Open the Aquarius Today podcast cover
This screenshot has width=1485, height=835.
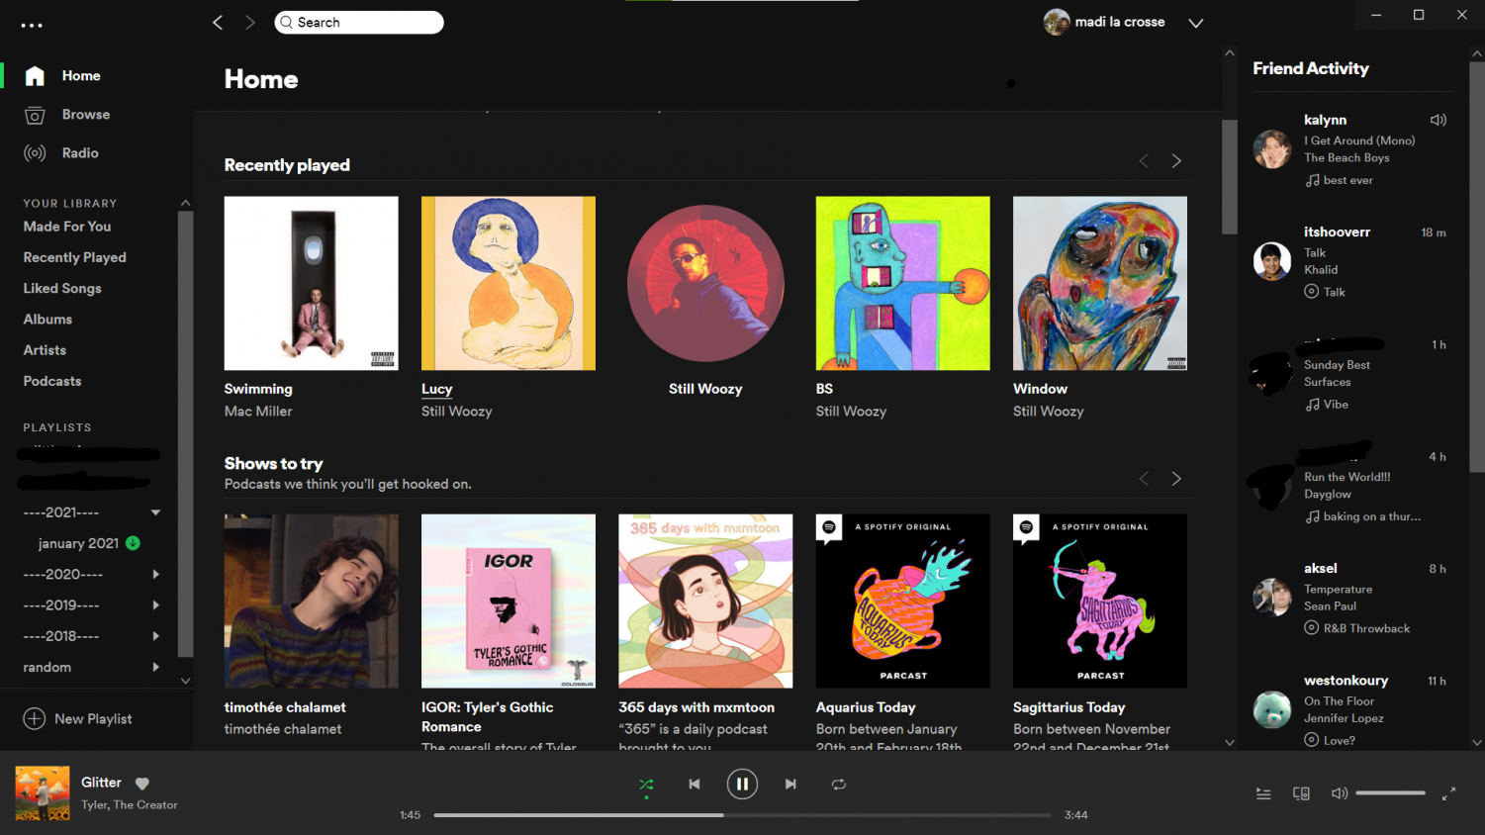(x=903, y=601)
